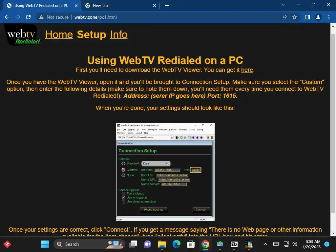Open network settings from the tray
This screenshot has width=336, height=252.
286,244
